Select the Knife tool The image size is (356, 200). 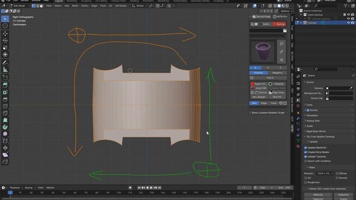click(5, 113)
